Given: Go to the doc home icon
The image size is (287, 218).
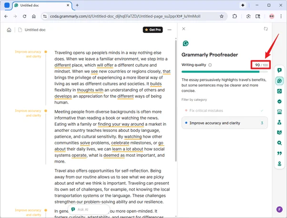Looking at the screenshot, I should pos(9,30).
